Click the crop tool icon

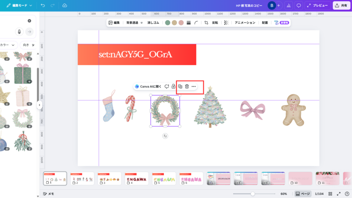(206, 23)
